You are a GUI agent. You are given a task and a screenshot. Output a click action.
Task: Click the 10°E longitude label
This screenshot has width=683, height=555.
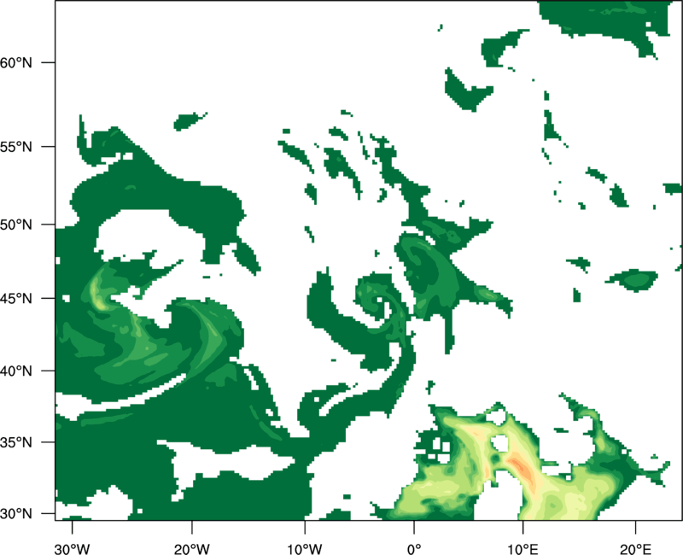522,549
